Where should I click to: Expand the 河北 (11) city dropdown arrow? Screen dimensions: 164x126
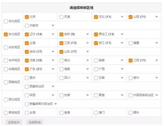pyautogui.click(x=122, y=17)
